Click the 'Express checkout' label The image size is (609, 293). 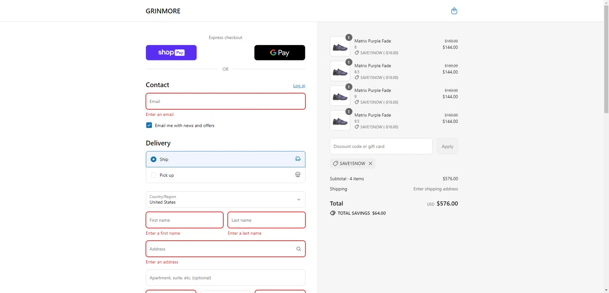coord(225,37)
